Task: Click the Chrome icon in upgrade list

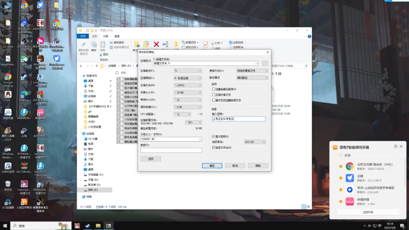Action: pos(350,166)
